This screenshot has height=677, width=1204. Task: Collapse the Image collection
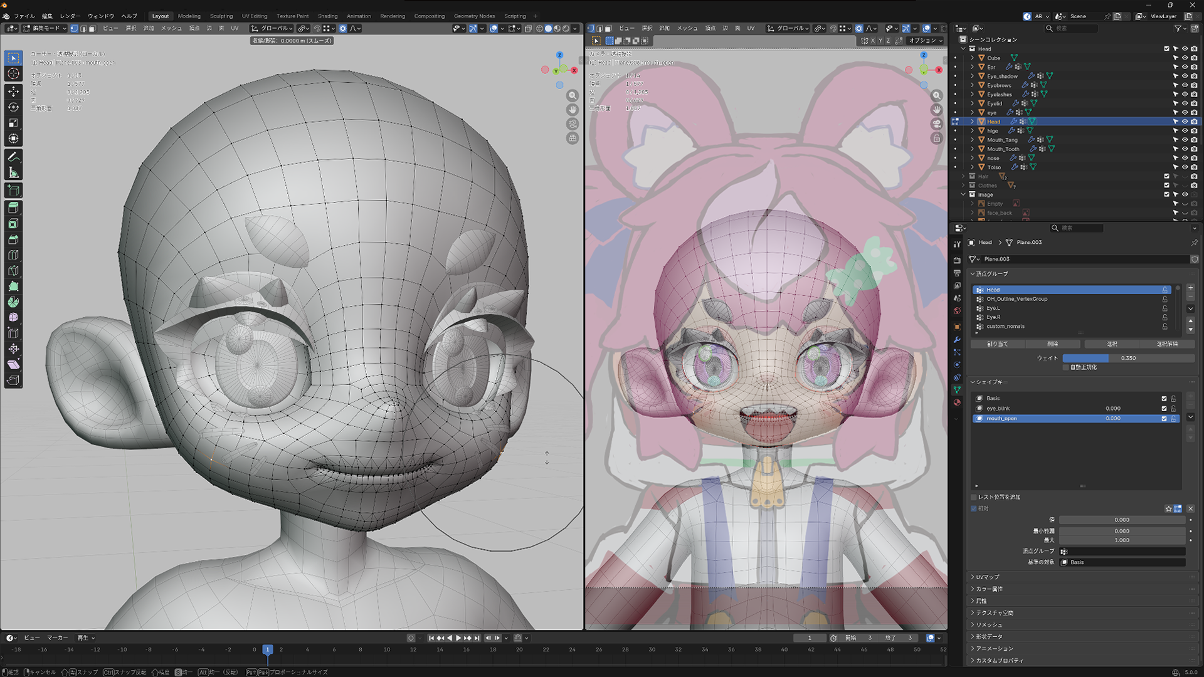pyautogui.click(x=964, y=194)
